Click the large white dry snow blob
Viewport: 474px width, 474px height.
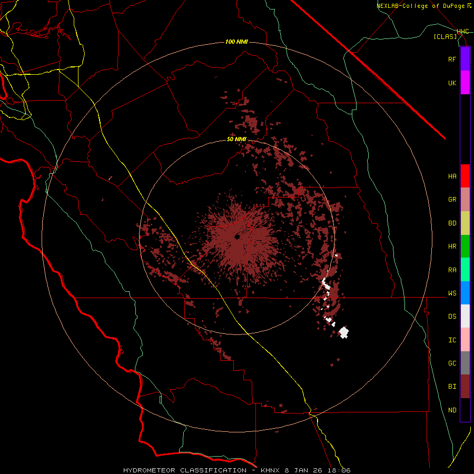tap(343, 332)
